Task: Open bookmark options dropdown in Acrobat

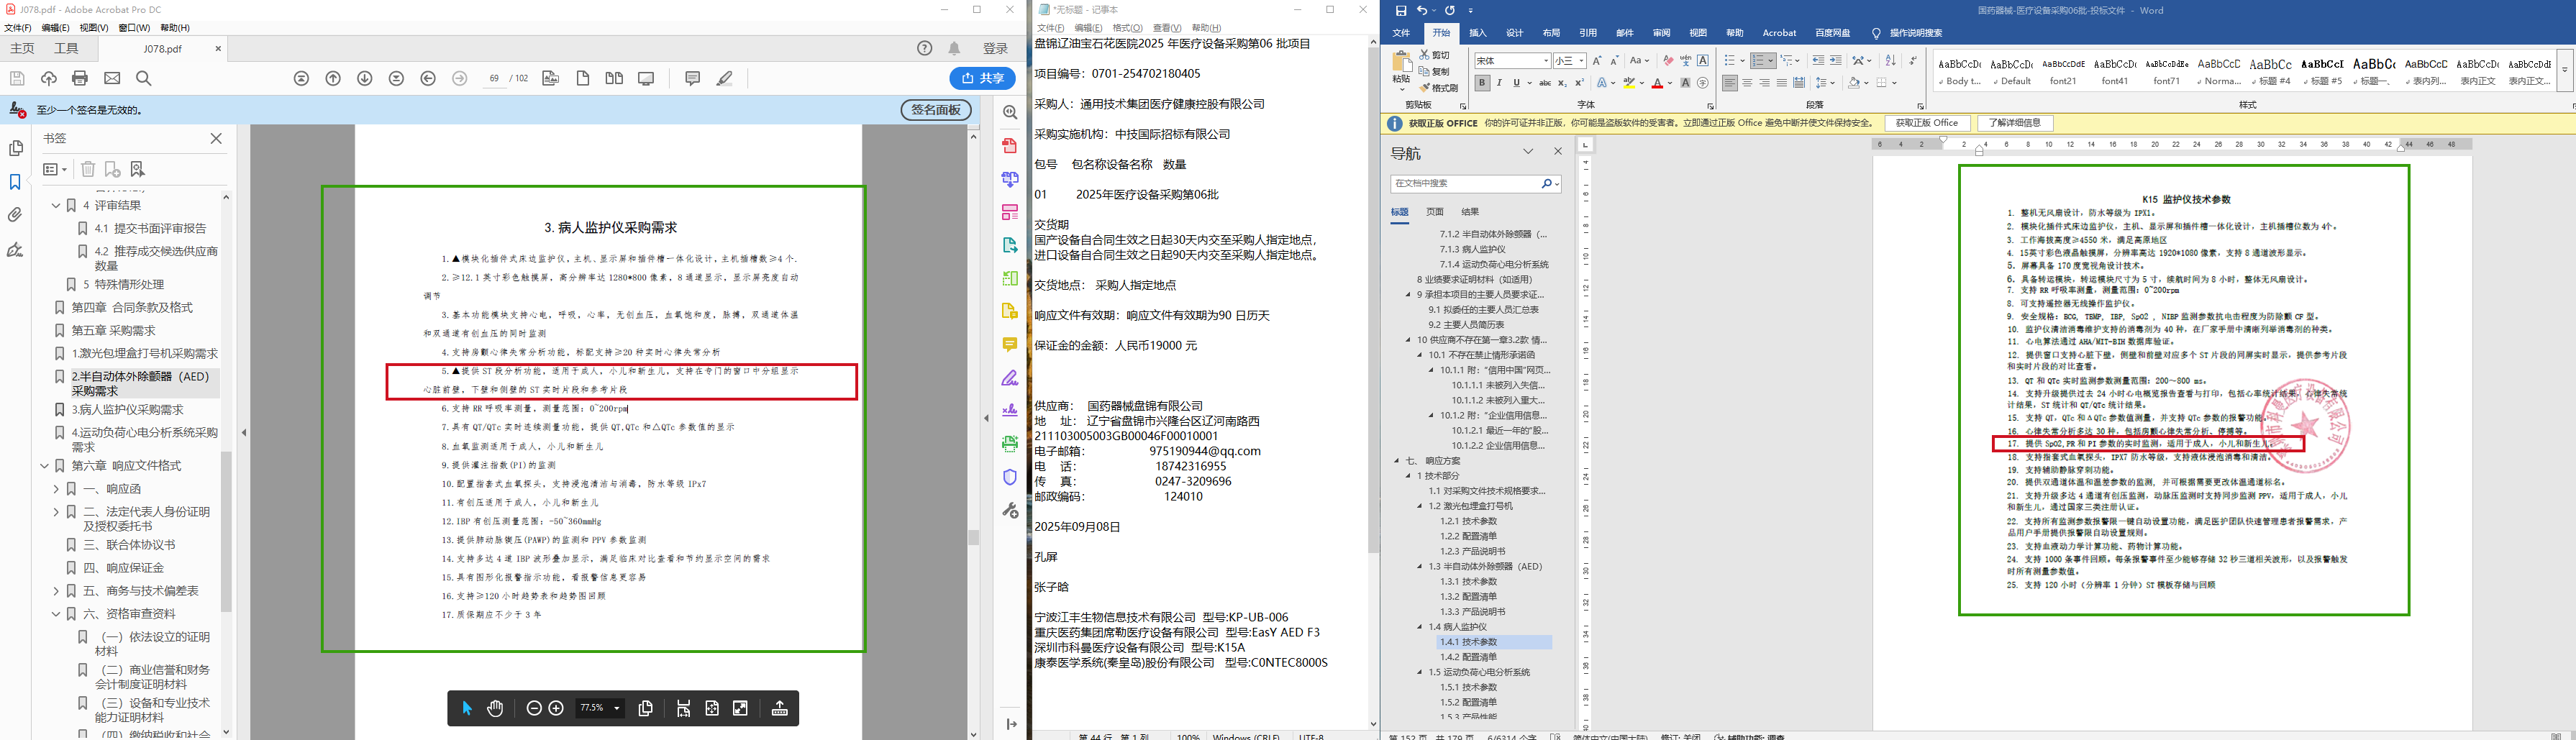Action: 55,169
